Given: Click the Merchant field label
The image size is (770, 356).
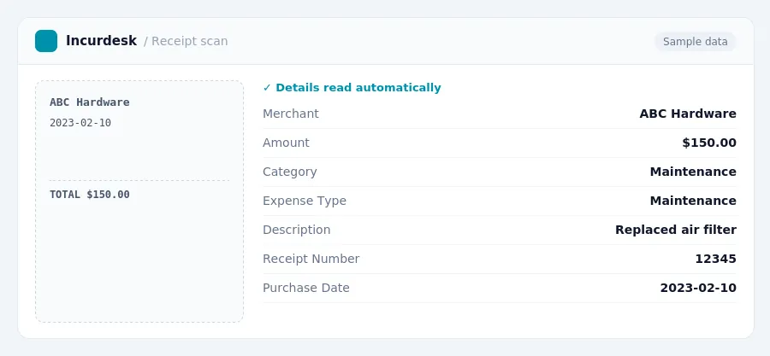Looking at the screenshot, I should tap(291, 114).
